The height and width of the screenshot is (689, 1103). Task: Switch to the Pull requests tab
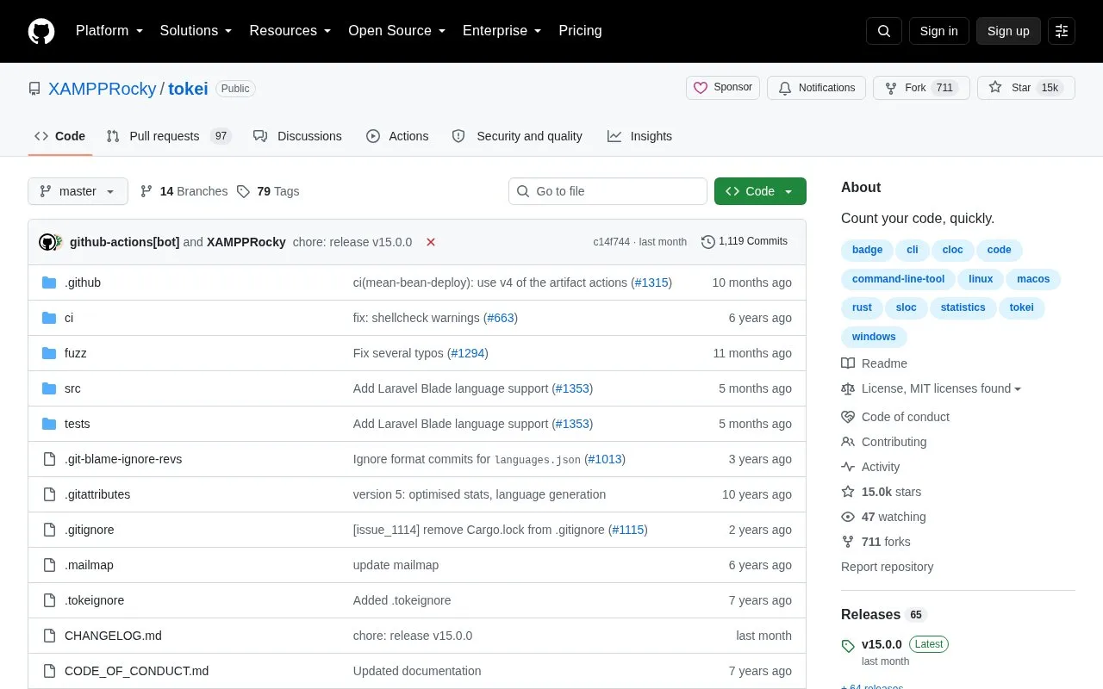(x=169, y=136)
